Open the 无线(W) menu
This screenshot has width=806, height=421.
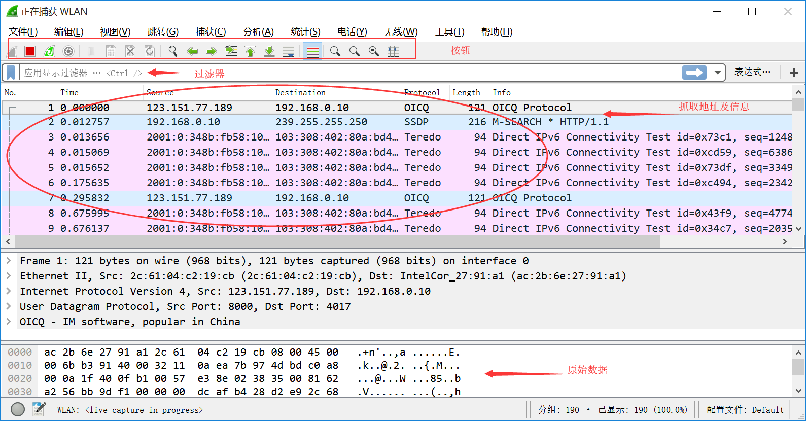[x=401, y=32]
